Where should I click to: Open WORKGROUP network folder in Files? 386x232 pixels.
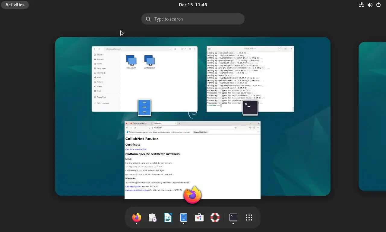click(149, 62)
